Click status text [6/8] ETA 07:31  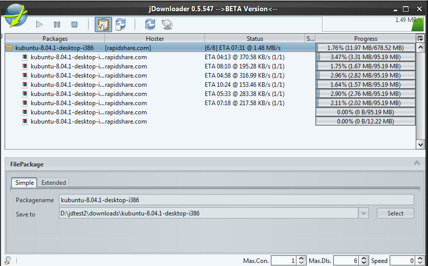click(243, 48)
